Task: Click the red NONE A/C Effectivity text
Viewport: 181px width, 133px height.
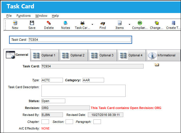Action: [x=46, y=128]
